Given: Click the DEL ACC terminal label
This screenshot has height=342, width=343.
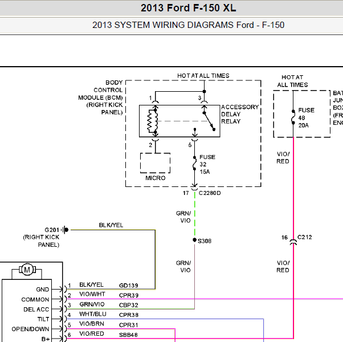Looking at the screenshot, I should pos(36,310).
